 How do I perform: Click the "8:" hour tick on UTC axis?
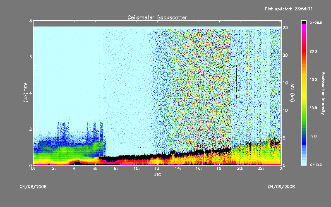[116, 168]
